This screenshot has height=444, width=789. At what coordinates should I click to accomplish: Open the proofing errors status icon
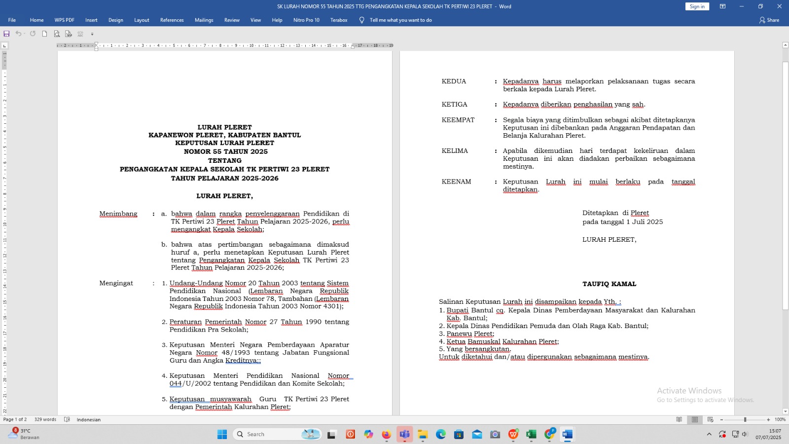point(67,419)
